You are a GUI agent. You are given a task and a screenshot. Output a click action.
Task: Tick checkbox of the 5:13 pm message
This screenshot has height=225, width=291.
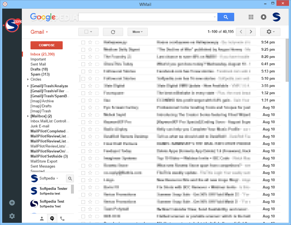(83, 71)
